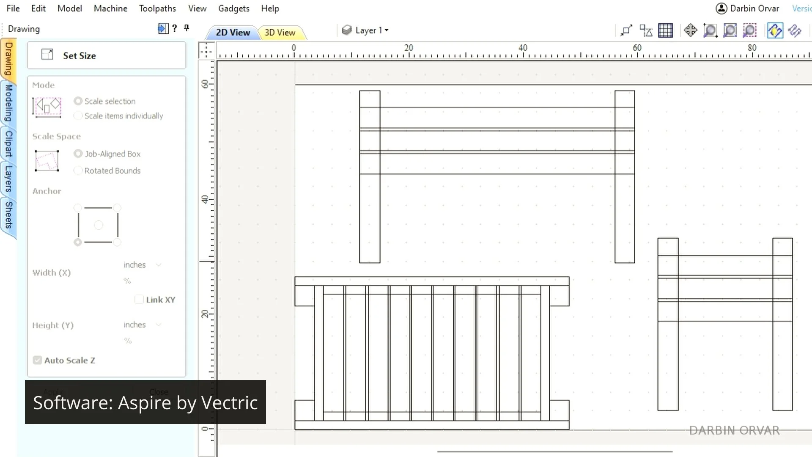Viewport: 812px width, 457px height.
Task: Select the Rotated Bounds option
Action: [x=78, y=171]
